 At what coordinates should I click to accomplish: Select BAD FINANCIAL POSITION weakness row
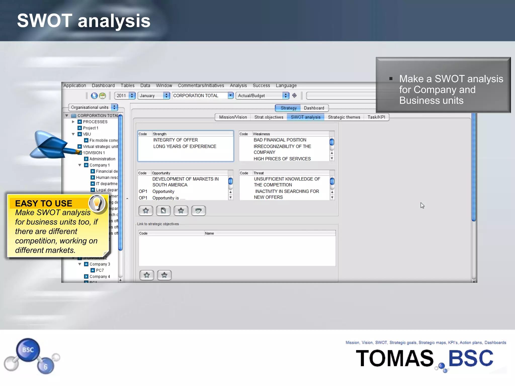(x=284, y=140)
